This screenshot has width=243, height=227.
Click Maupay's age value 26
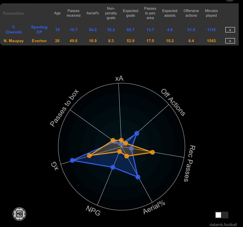(57, 41)
